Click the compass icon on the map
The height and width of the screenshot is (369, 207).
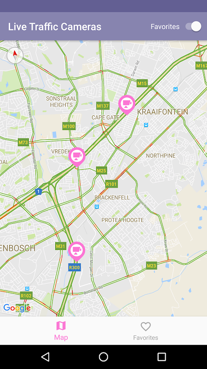[15, 55]
